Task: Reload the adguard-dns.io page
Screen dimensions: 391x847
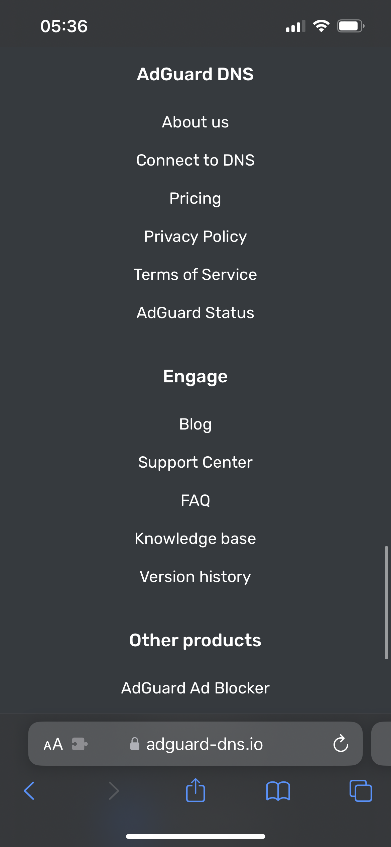Action: [x=341, y=744]
